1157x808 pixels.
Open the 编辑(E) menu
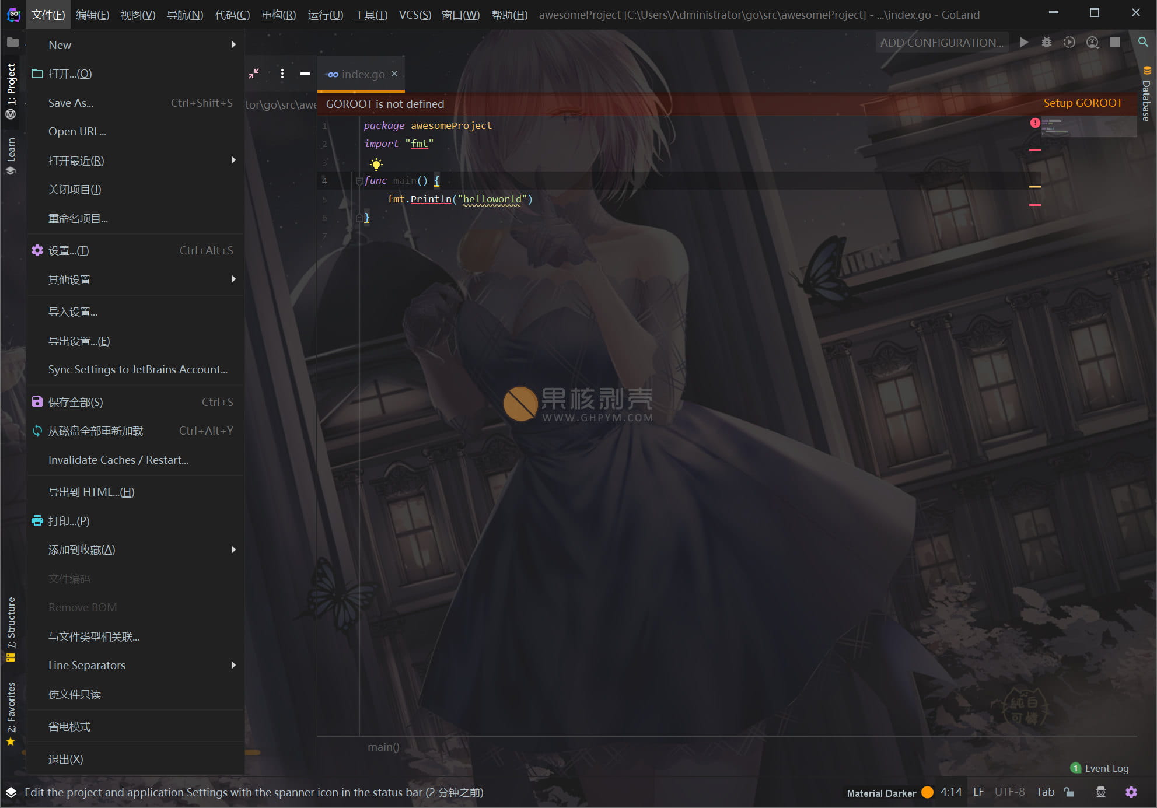[92, 15]
